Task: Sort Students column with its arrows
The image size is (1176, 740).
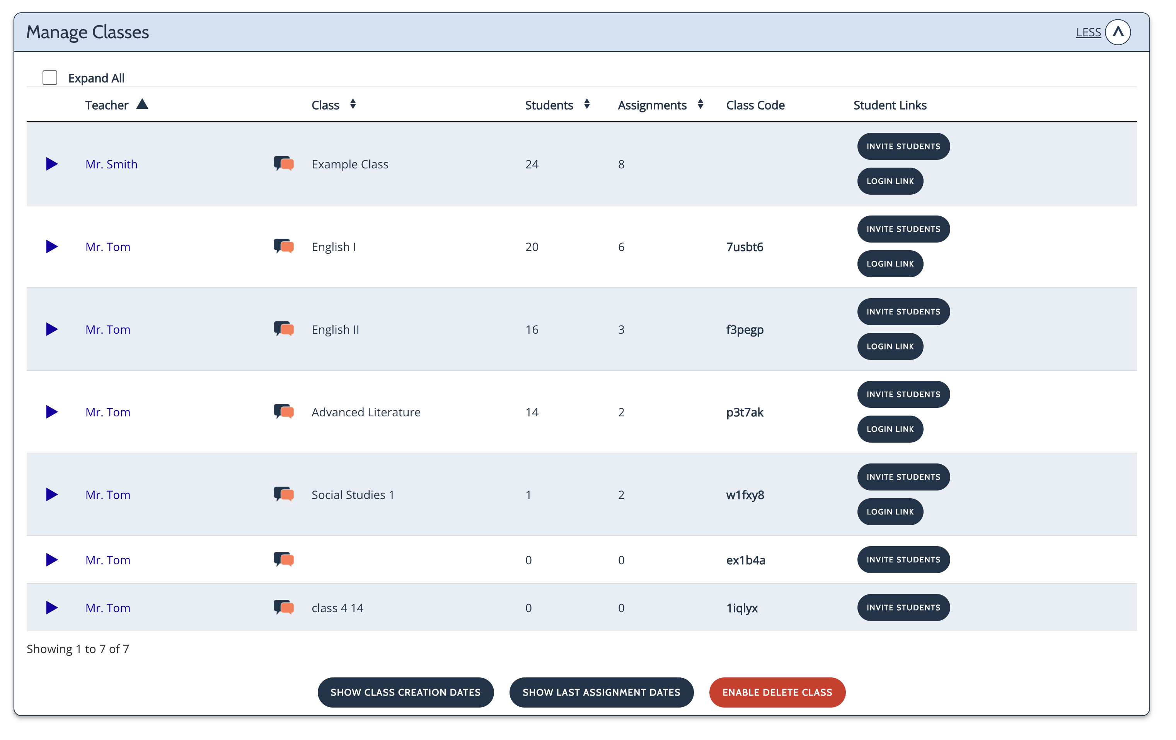Action: (x=587, y=104)
